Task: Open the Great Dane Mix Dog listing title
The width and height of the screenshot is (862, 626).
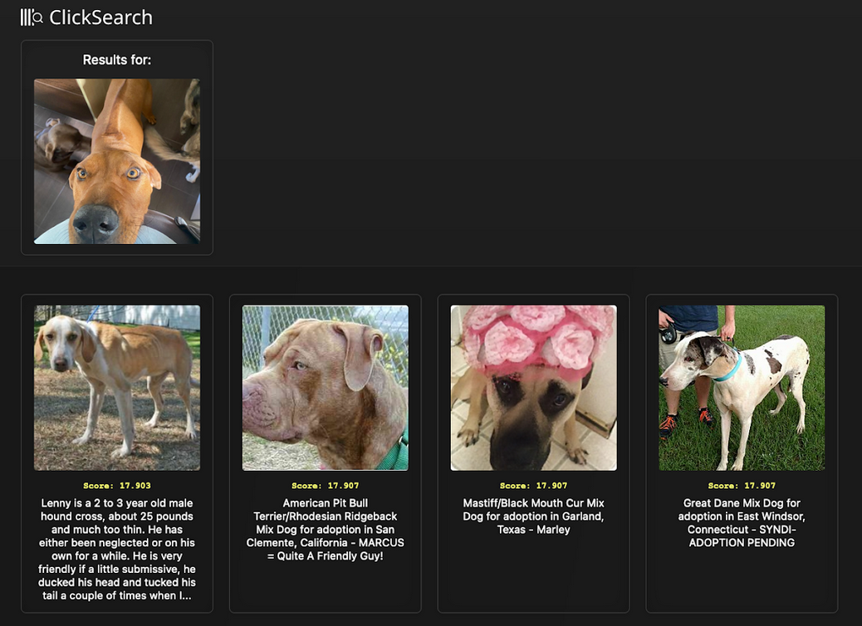Action: pos(742,510)
